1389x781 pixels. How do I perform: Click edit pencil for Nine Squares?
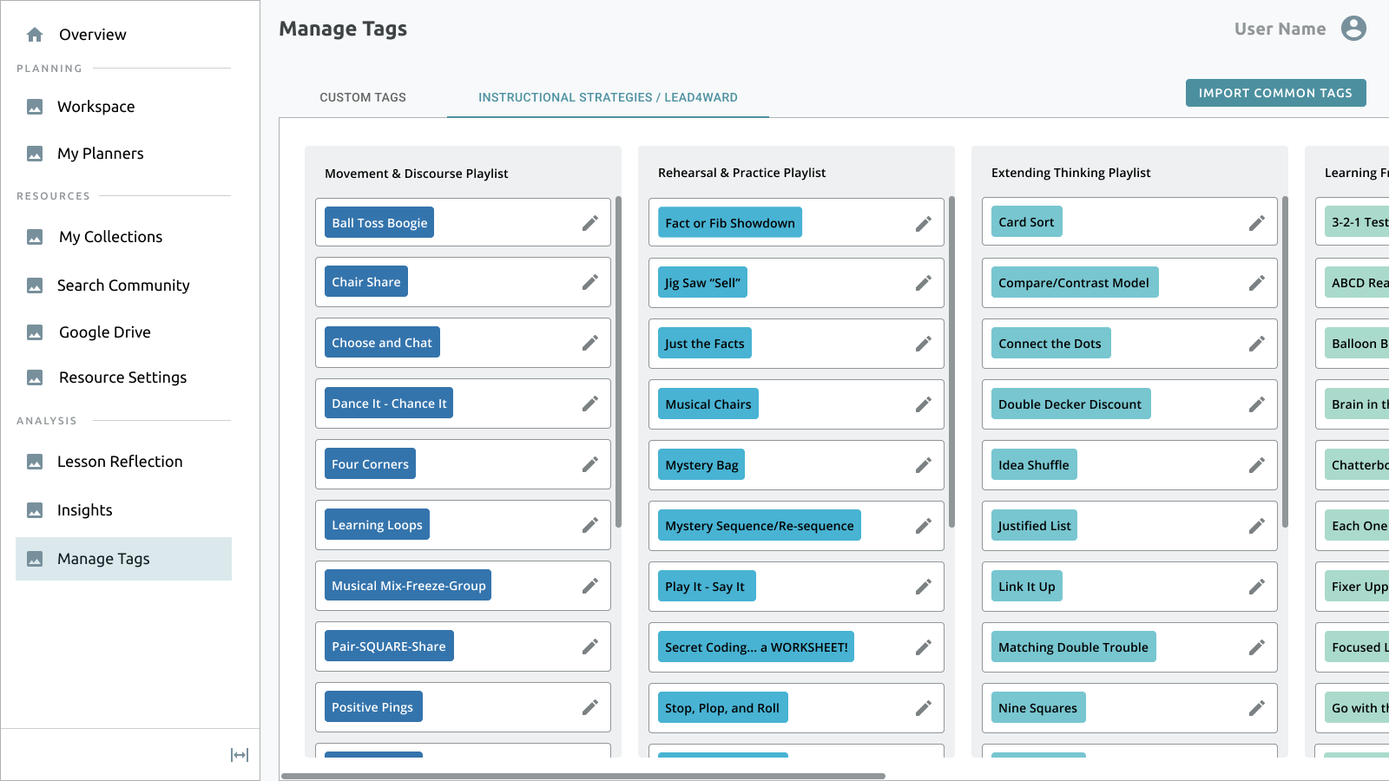coord(1257,708)
